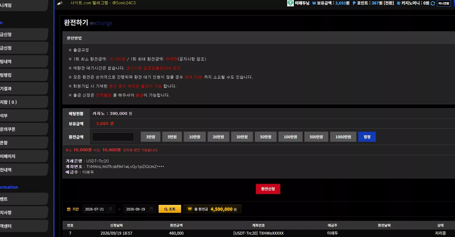
Task: Focus the 환전금액 input field
Action: [113, 137]
